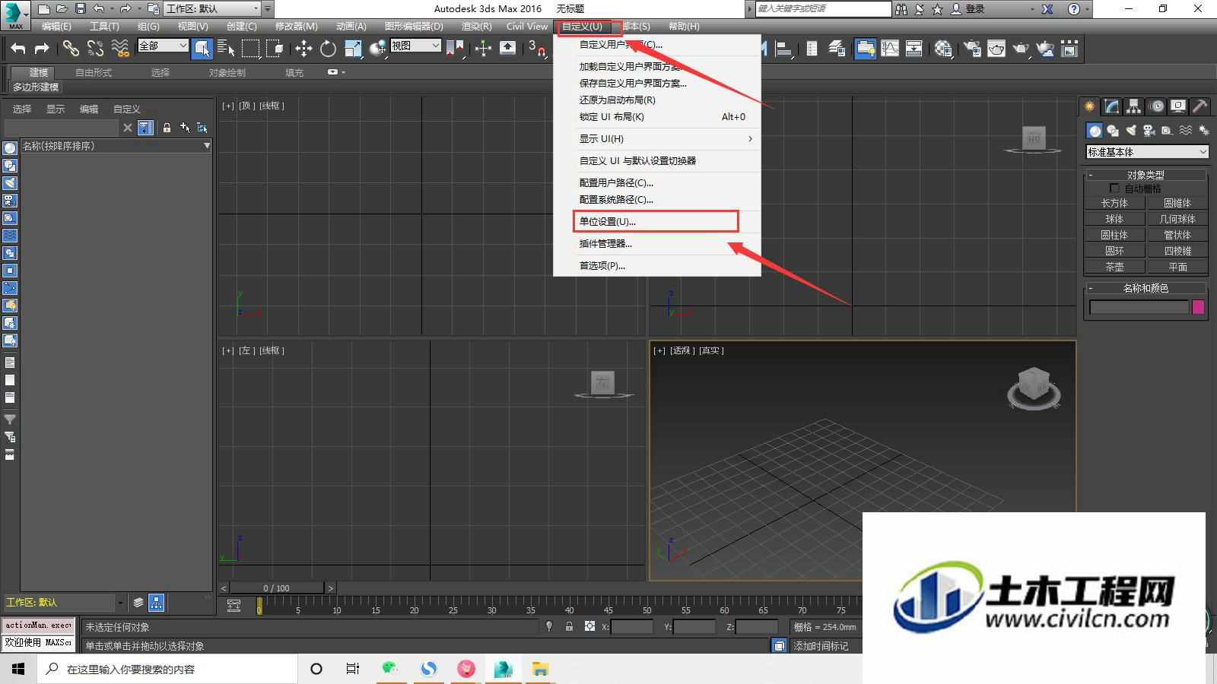The image size is (1217, 684).
Task: Choose 单位设置(U)... from the menu
Action: point(657,221)
